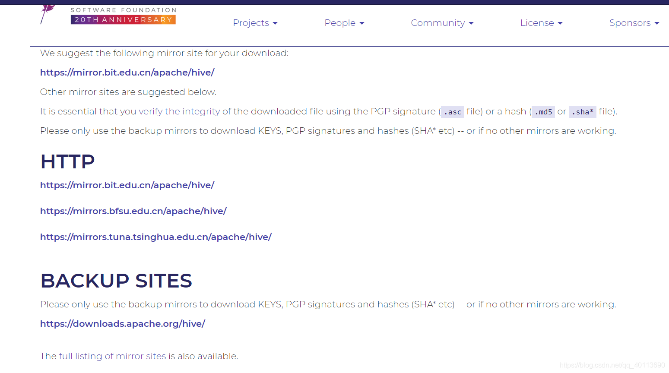
Task: Follow the 'verify the integrity' link
Action: click(x=179, y=111)
